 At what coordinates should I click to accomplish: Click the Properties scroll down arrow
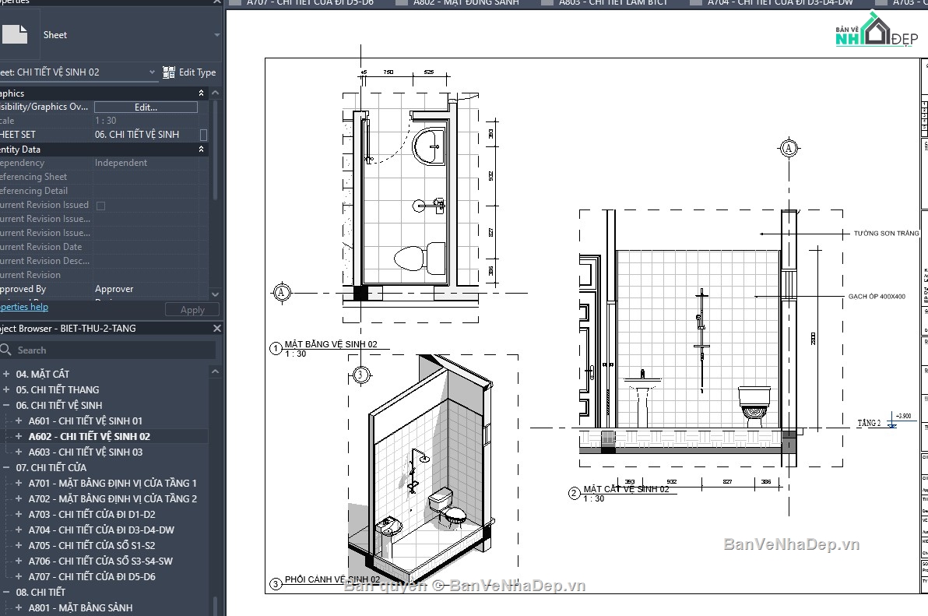tap(216, 294)
